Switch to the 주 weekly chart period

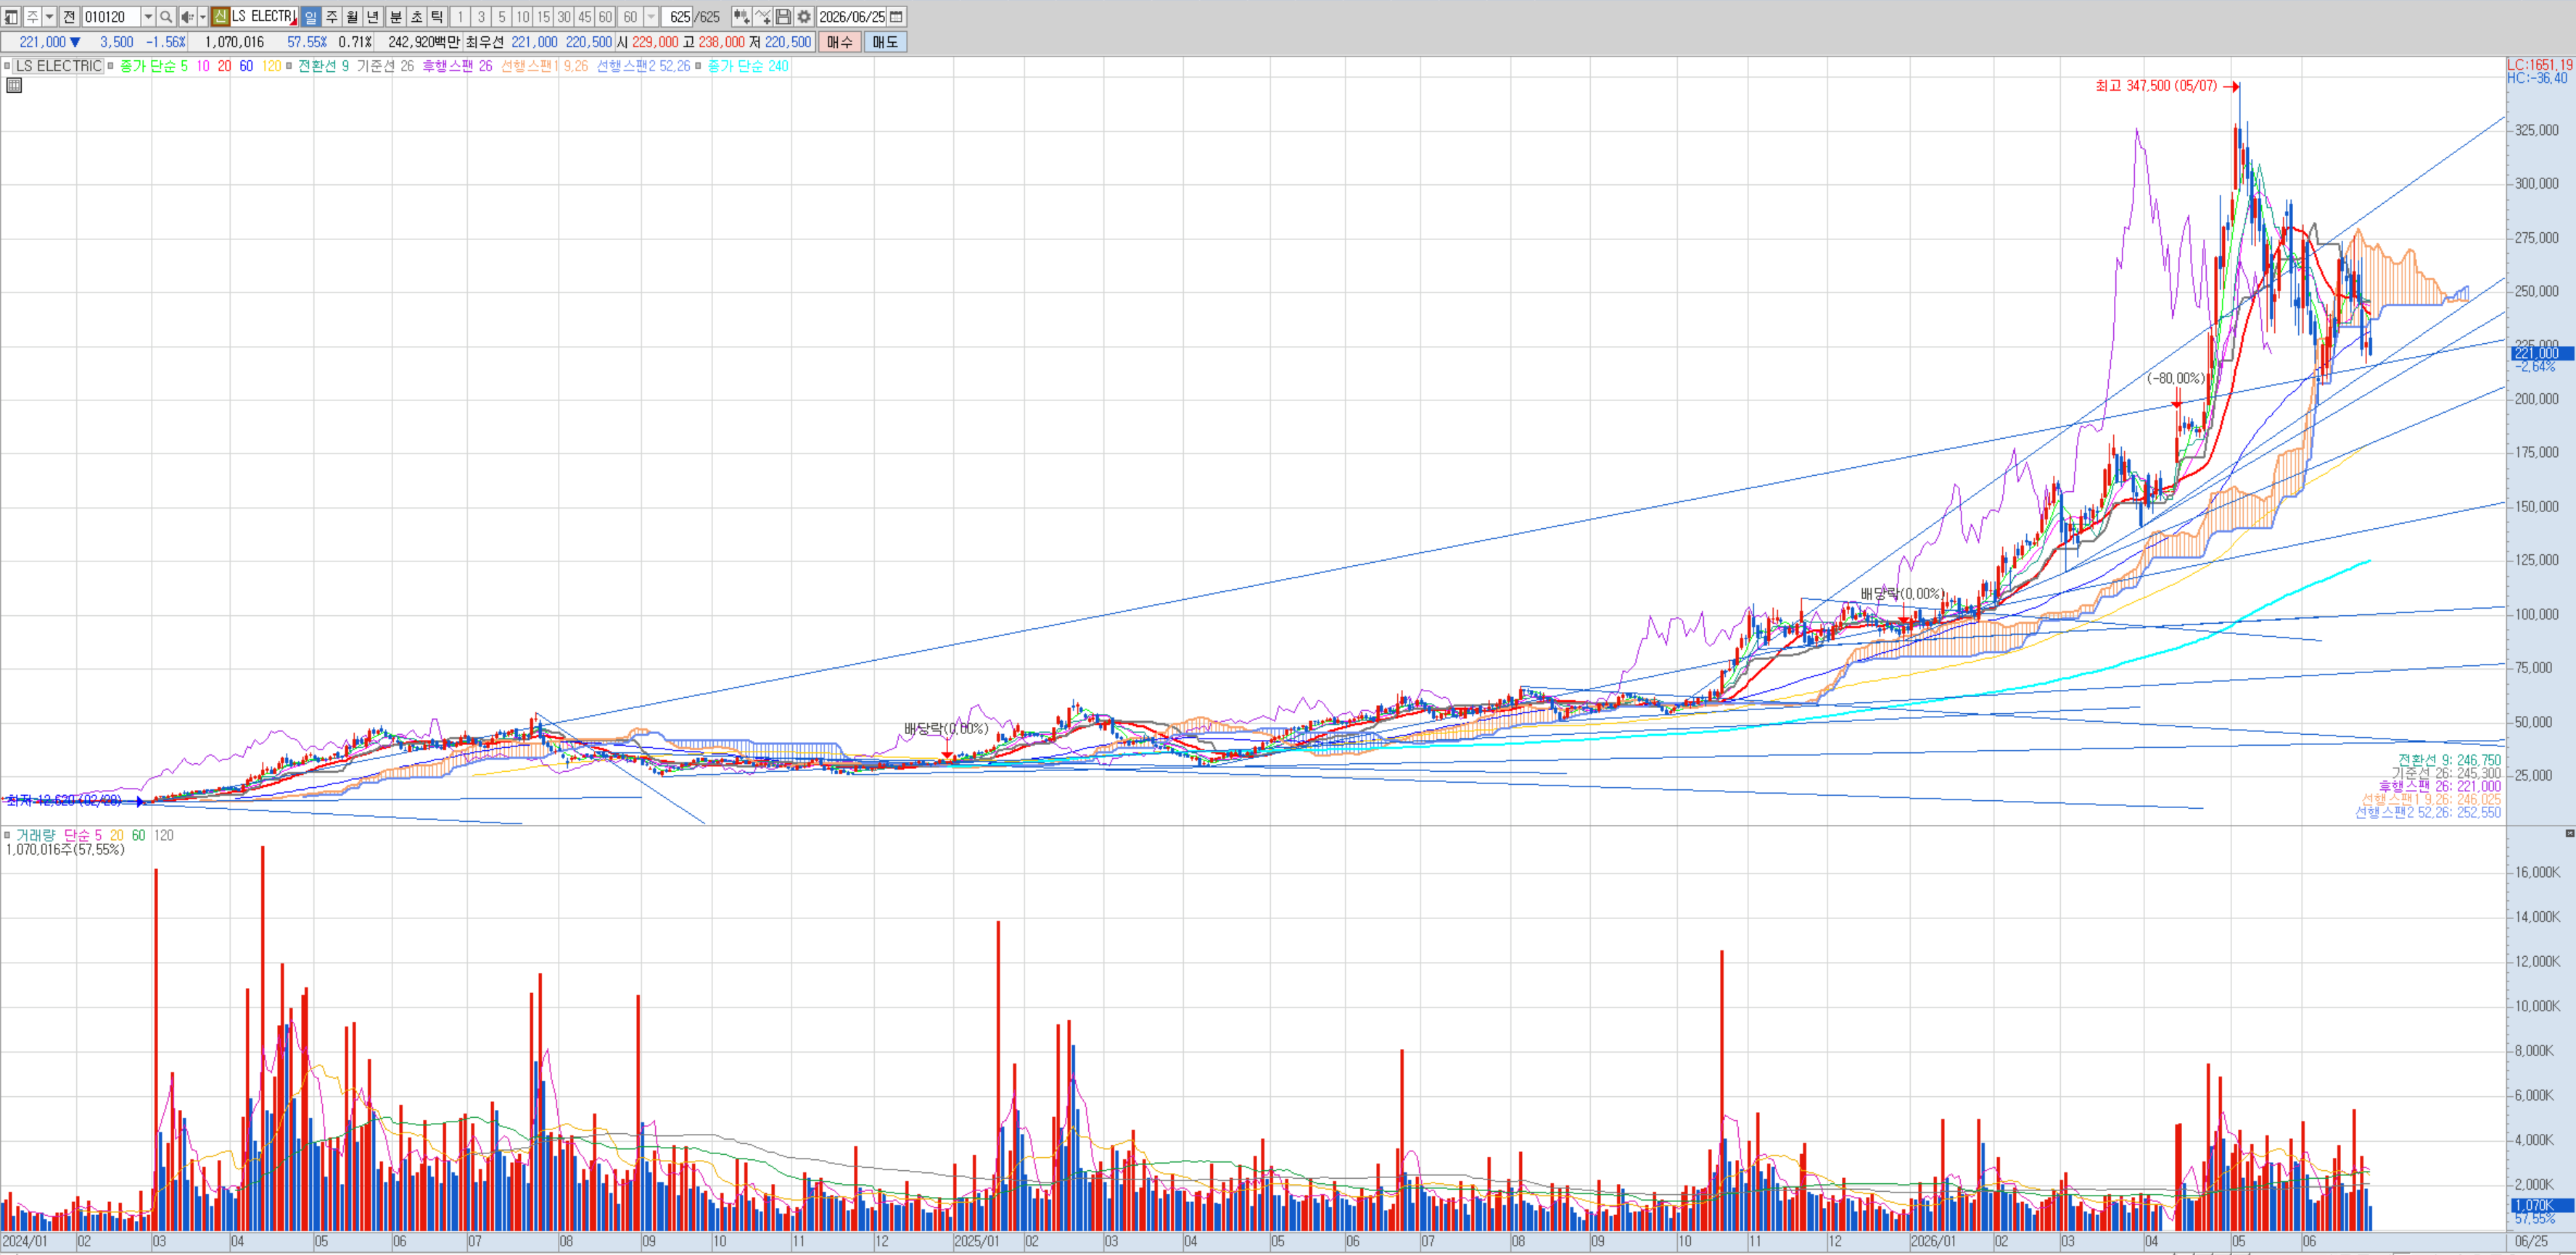point(331,17)
